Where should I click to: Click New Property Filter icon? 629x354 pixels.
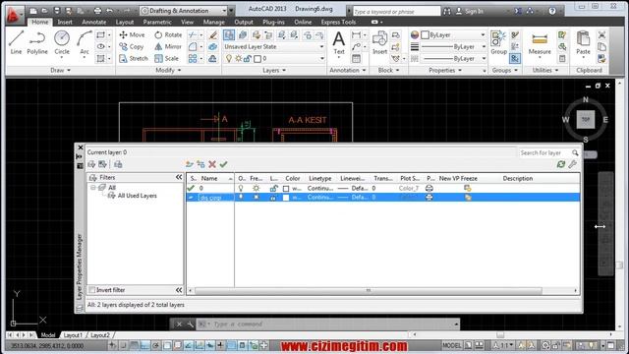[91, 164]
